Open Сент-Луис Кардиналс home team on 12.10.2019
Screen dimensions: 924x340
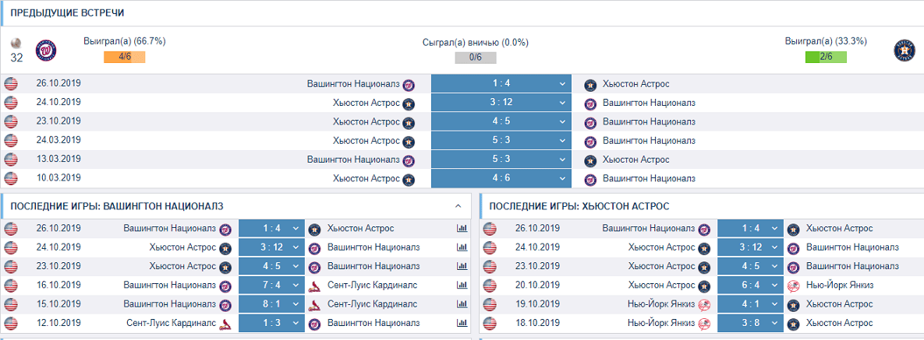point(171,323)
